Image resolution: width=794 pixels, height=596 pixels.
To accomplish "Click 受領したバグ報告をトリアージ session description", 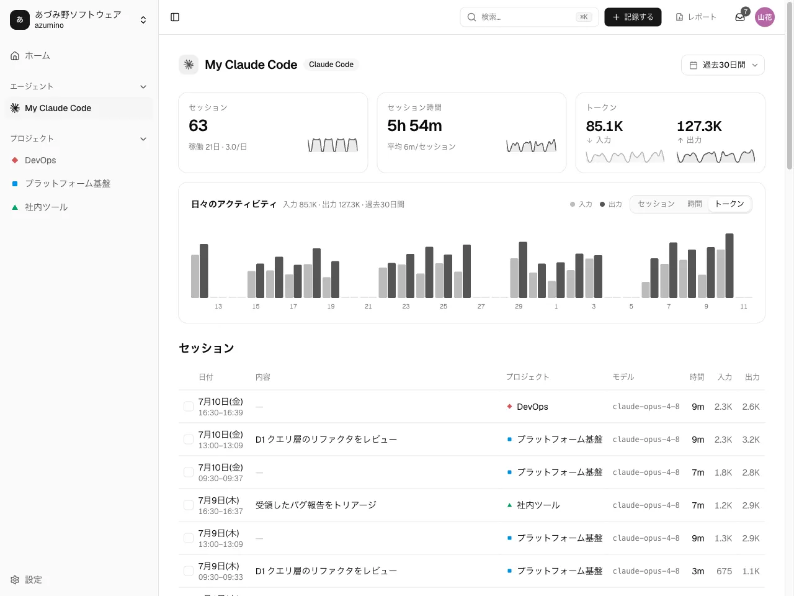I will 316,505.
